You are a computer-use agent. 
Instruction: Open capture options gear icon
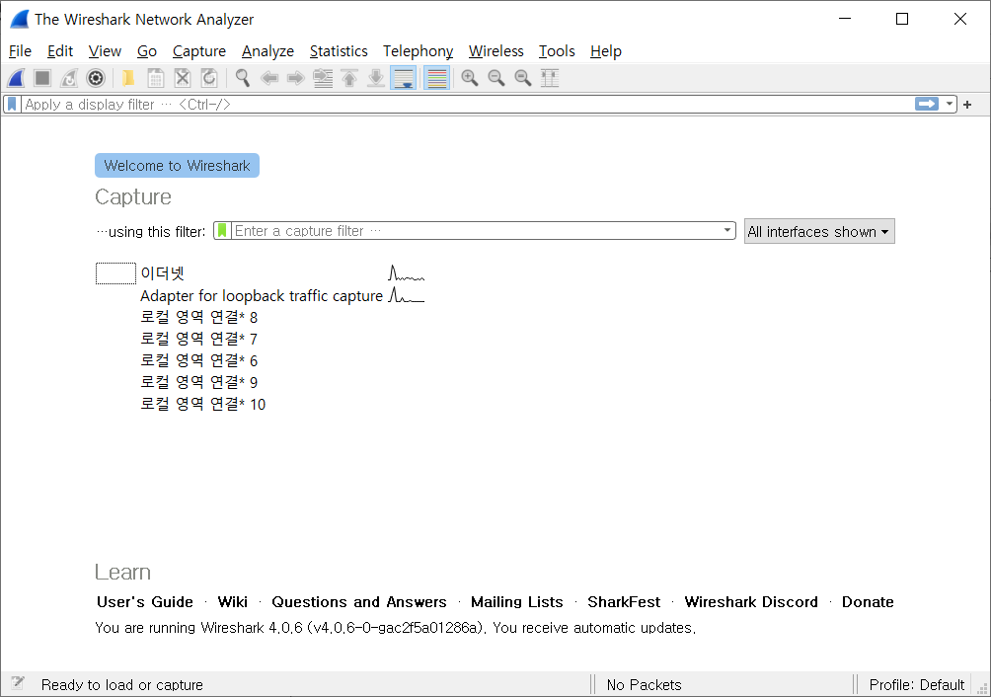tap(96, 78)
